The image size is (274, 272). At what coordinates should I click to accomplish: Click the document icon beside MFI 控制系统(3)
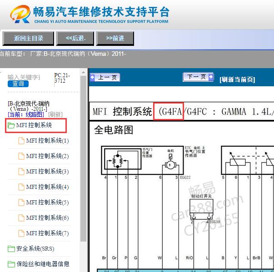tap(21, 172)
